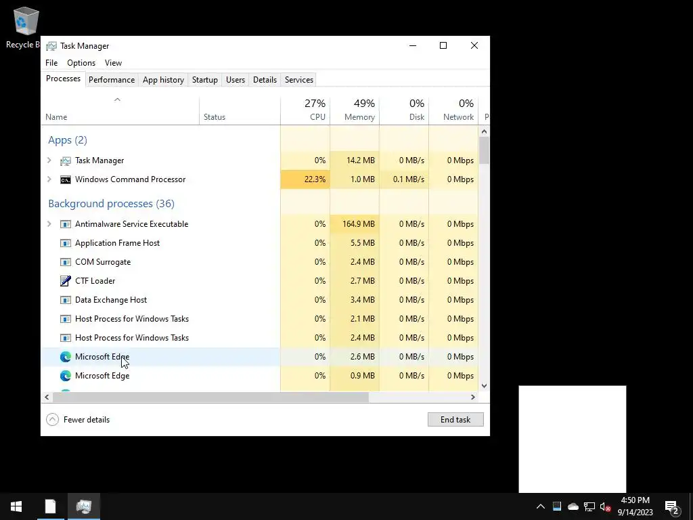Select the COM Surrogate process row

tap(260, 262)
